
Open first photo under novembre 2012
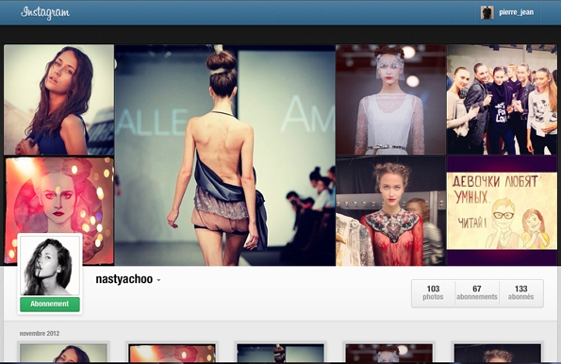[63, 353]
